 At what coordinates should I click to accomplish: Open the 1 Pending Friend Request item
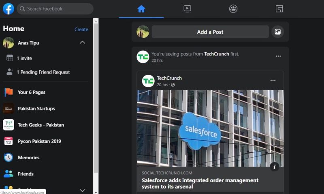click(x=43, y=72)
